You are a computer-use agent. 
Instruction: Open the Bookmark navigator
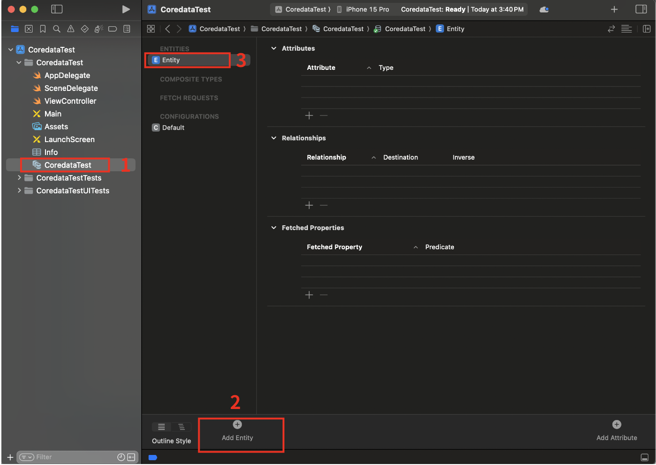[x=43, y=29]
